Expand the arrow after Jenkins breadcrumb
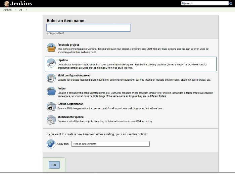The height and width of the screenshot is (174, 235). (15, 10)
